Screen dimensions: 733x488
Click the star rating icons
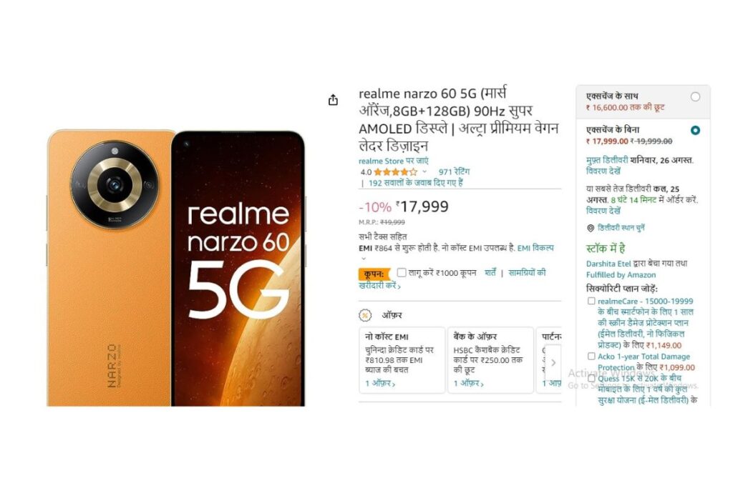(x=395, y=172)
